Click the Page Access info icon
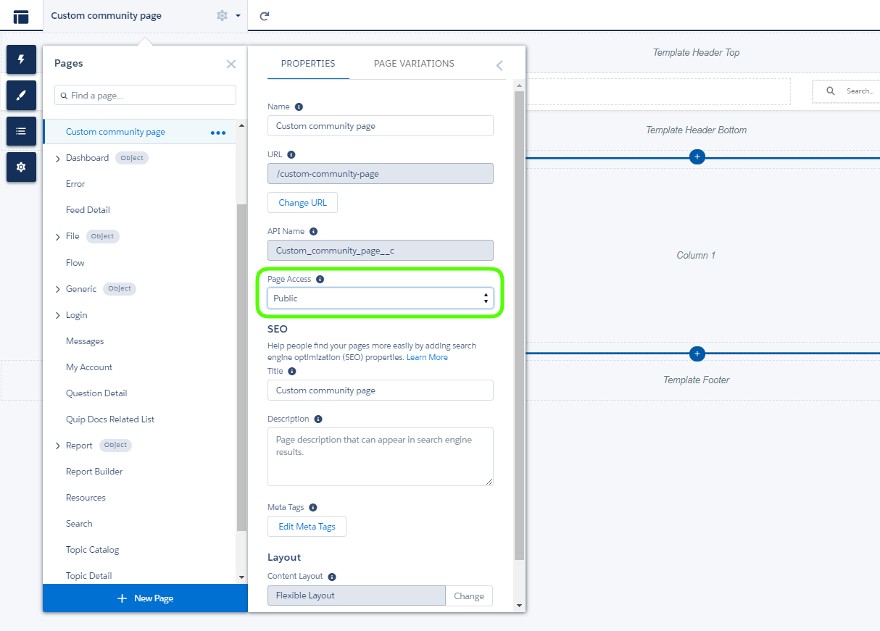This screenshot has width=880, height=631. (320, 278)
